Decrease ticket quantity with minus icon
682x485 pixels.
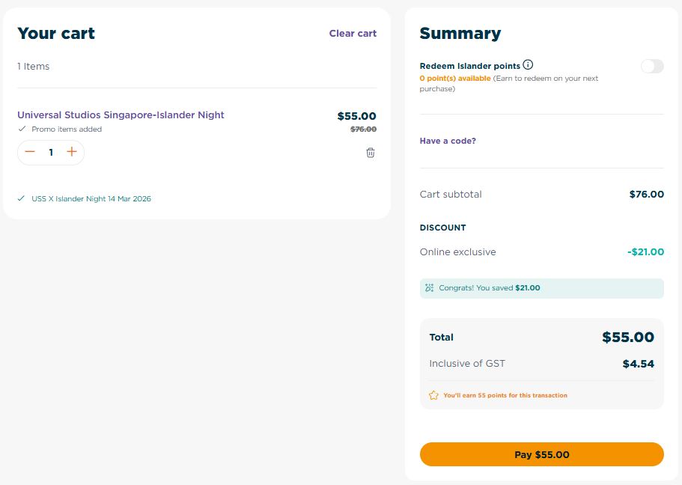pos(30,152)
